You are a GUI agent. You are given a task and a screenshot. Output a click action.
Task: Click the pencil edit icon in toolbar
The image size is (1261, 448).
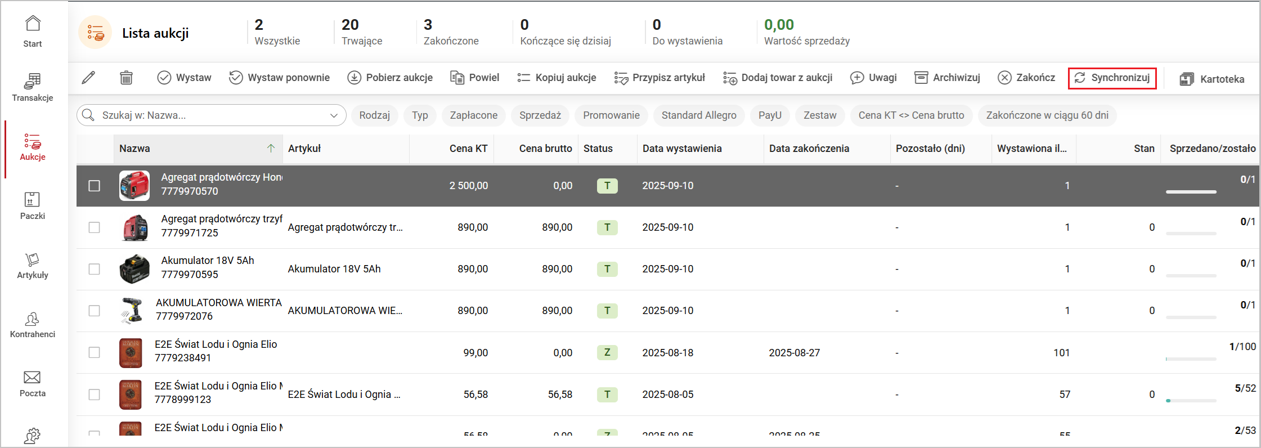pyautogui.click(x=88, y=78)
